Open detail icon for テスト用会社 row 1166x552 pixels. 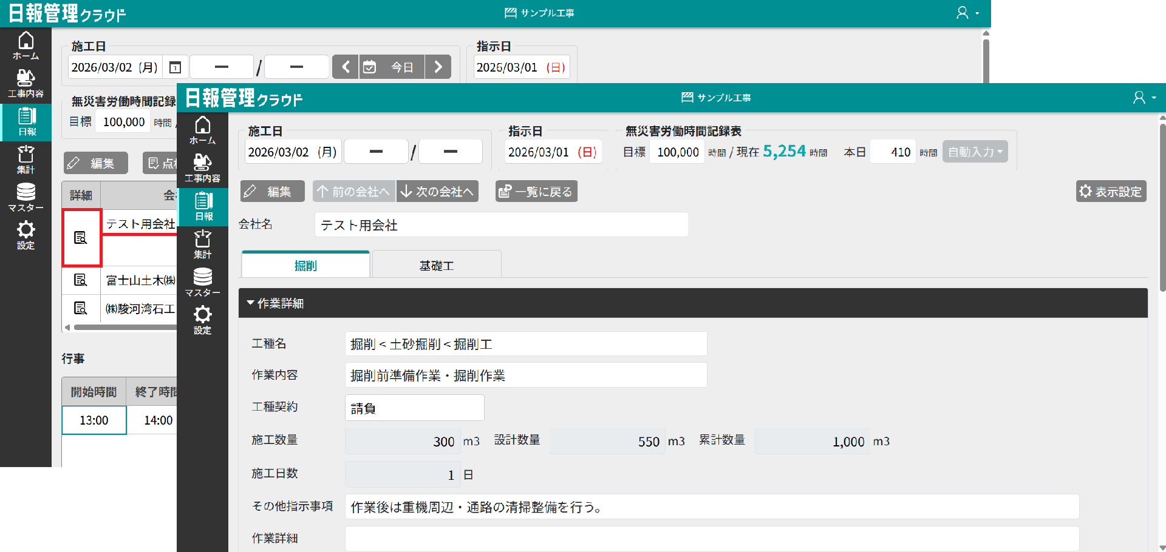pyautogui.click(x=81, y=238)
